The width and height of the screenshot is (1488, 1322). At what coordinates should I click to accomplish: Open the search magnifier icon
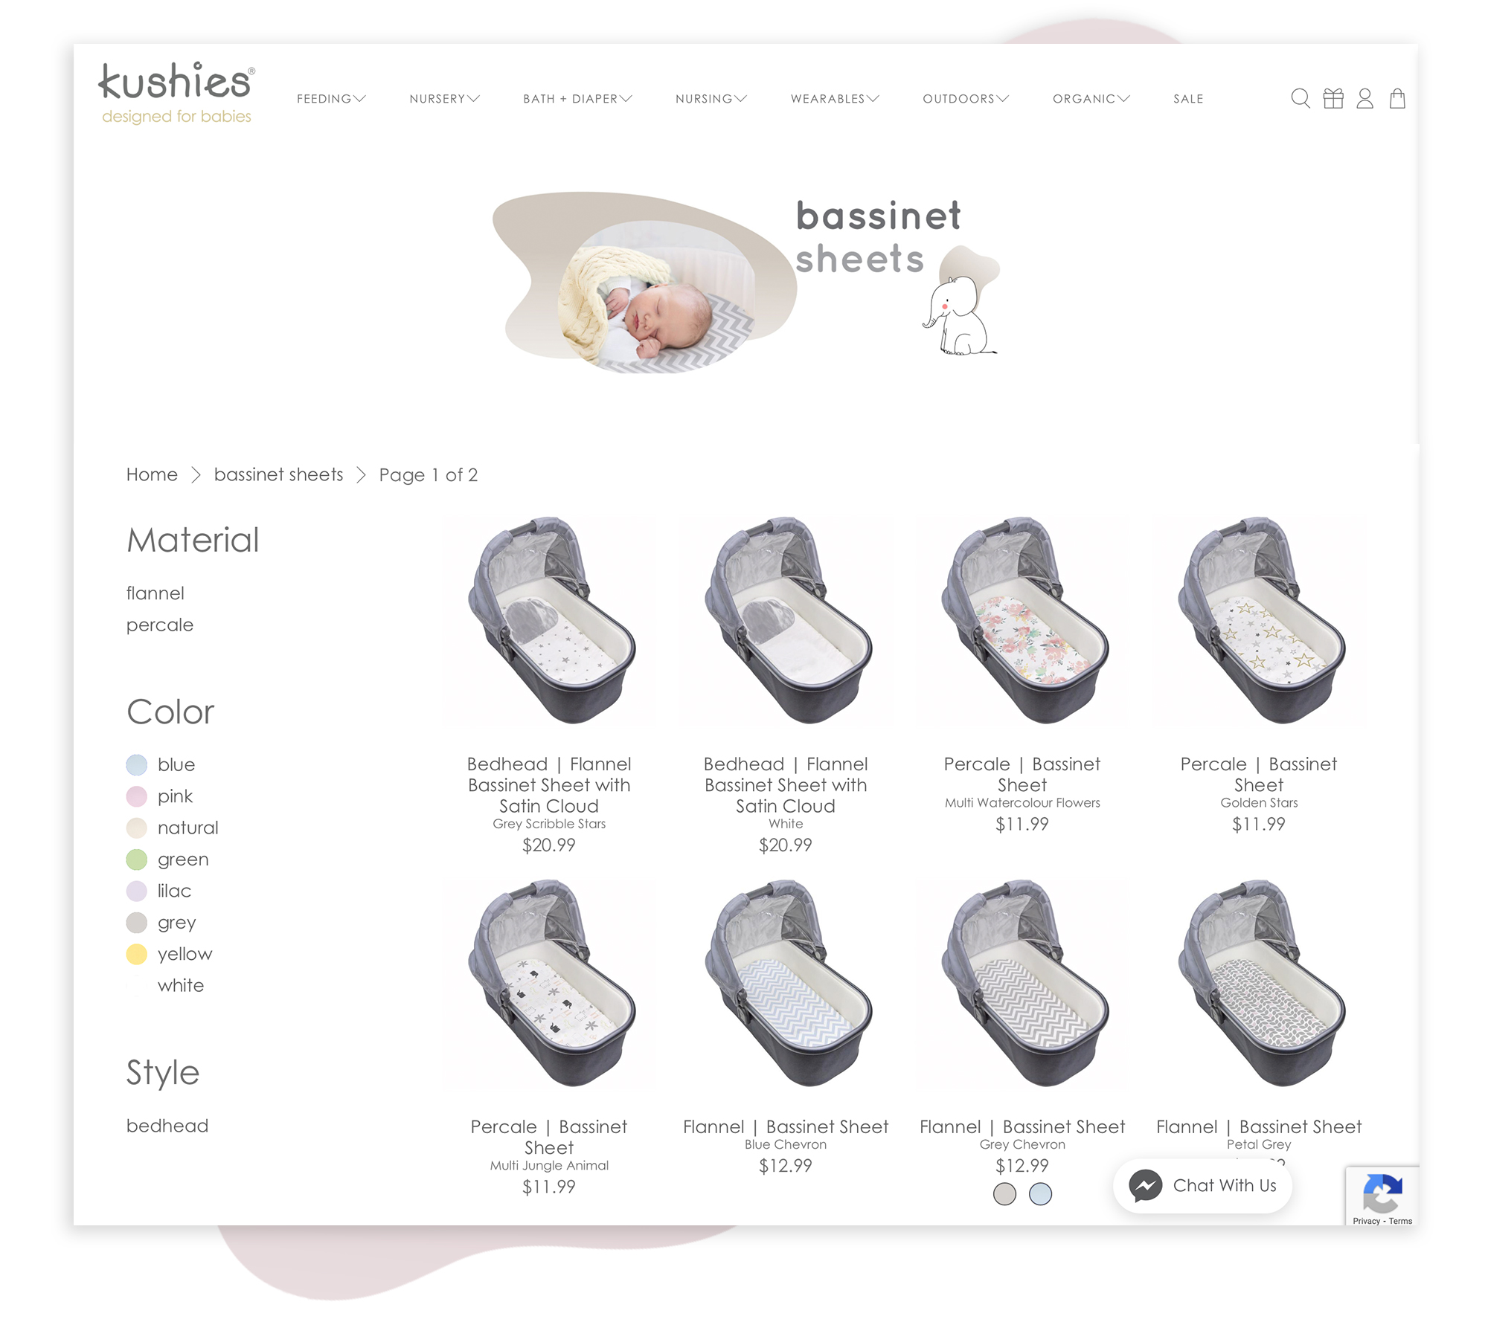pyautogui.click(x=1300, y=99)
